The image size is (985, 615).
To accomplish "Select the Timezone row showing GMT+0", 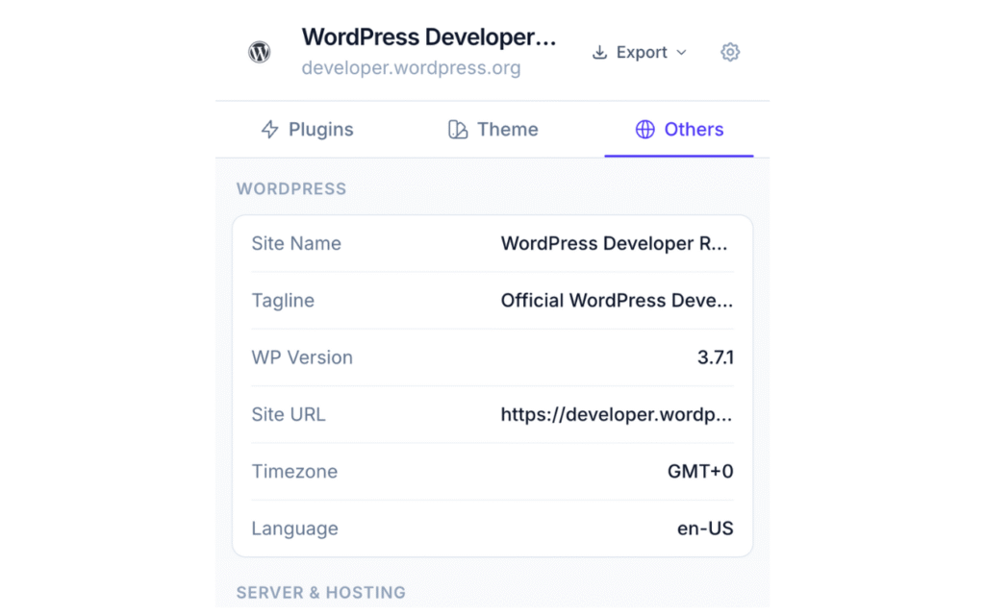I will pos(701,471).
